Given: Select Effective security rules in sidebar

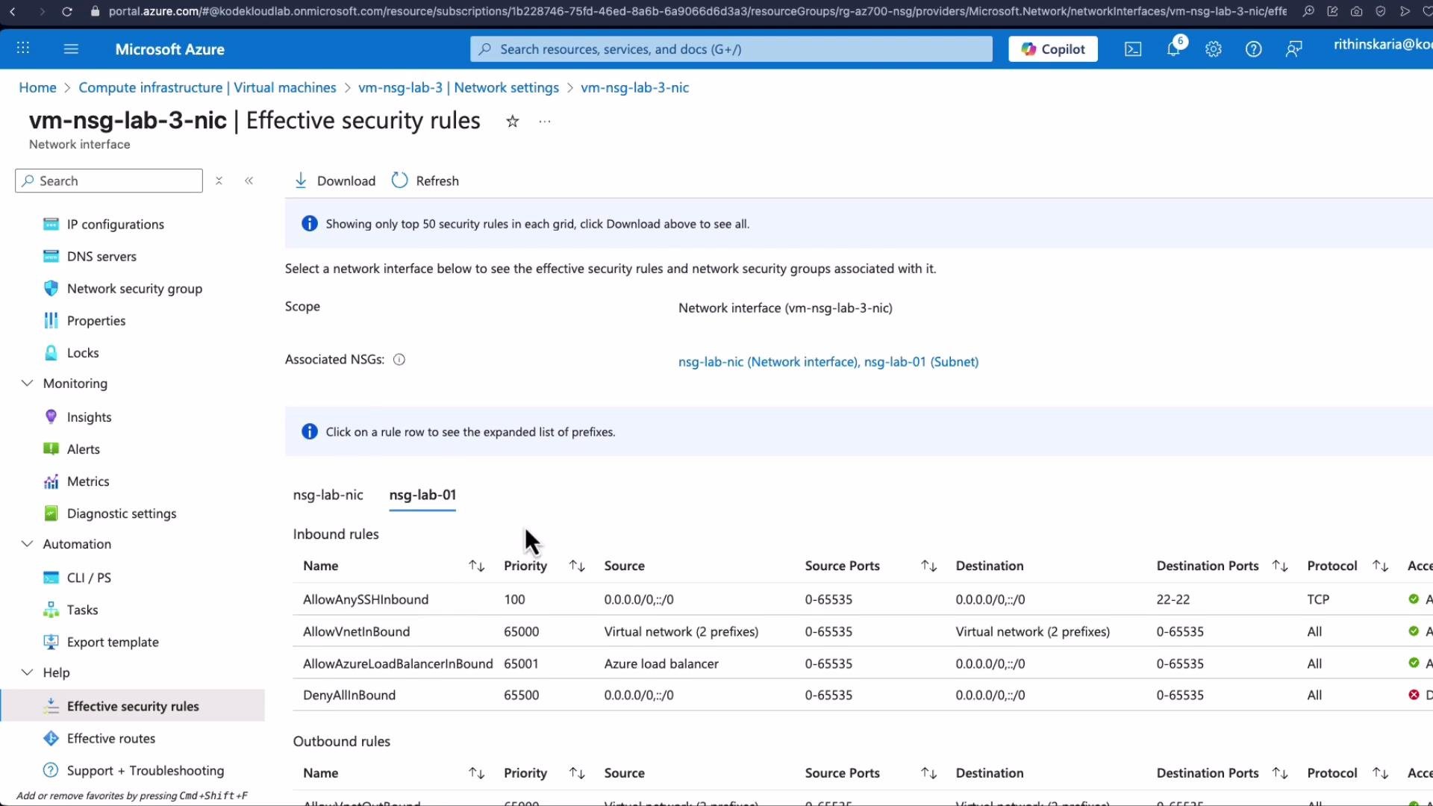Looking at the screenshot, I should click(133, 706).
